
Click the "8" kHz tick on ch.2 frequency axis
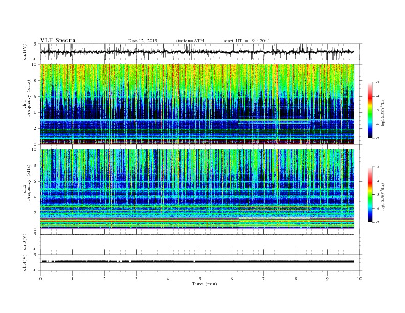[35, 166]
